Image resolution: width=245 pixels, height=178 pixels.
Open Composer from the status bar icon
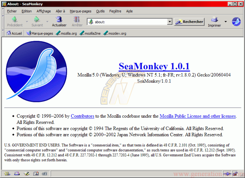point(26,174)
